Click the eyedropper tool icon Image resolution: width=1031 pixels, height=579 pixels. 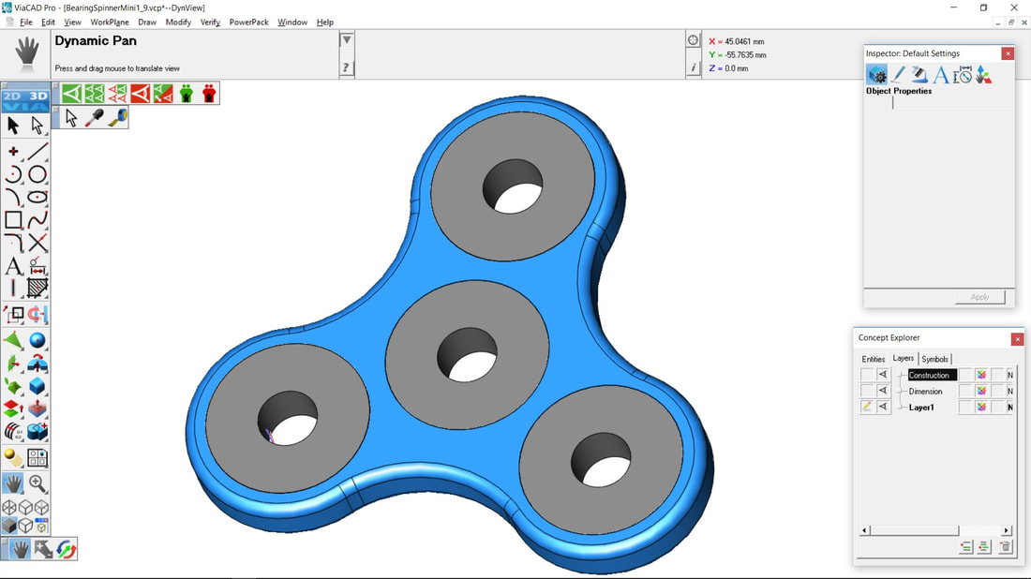[x=95, y=118]
